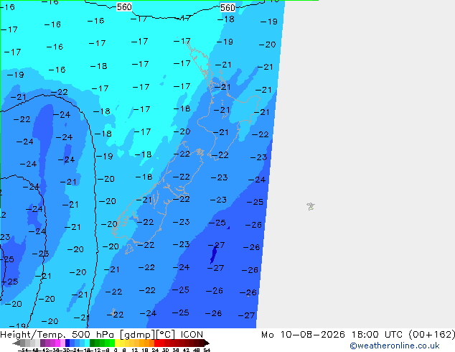This screenshot has width=455, height=352.
Task: Click the legend value '24'
Action: point(155,350)
